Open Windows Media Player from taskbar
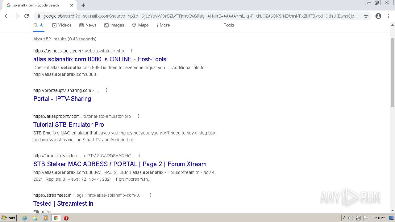Screen dimensions: 395x222 [45, 218]
